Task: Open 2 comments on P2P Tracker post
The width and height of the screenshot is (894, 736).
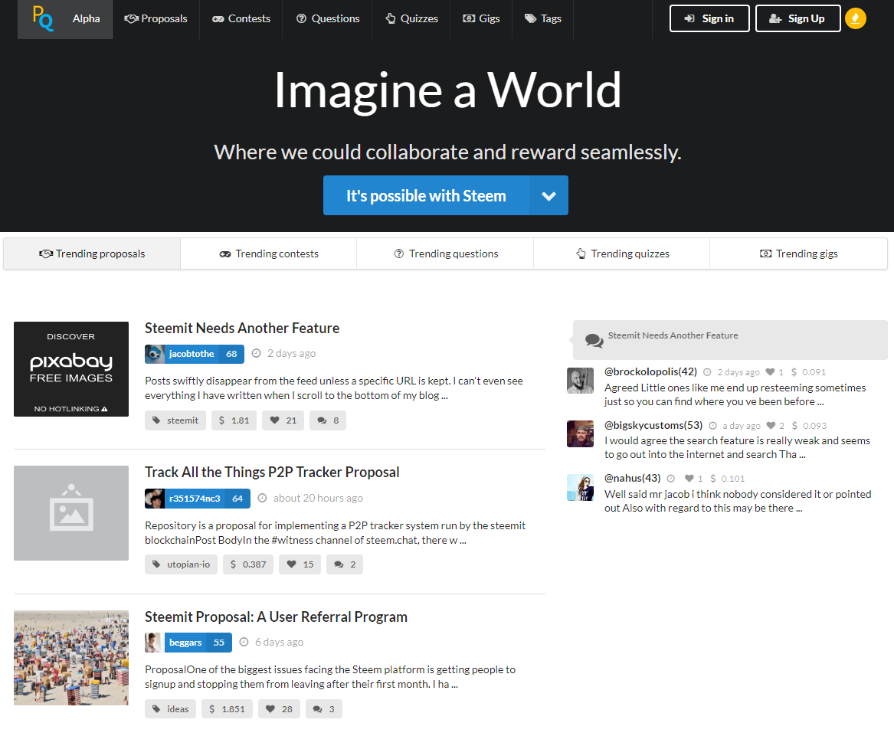Action: pos(345,565)
